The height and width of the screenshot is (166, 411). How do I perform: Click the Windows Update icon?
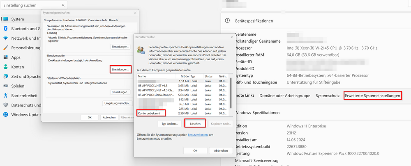click(x=6, y=114)
